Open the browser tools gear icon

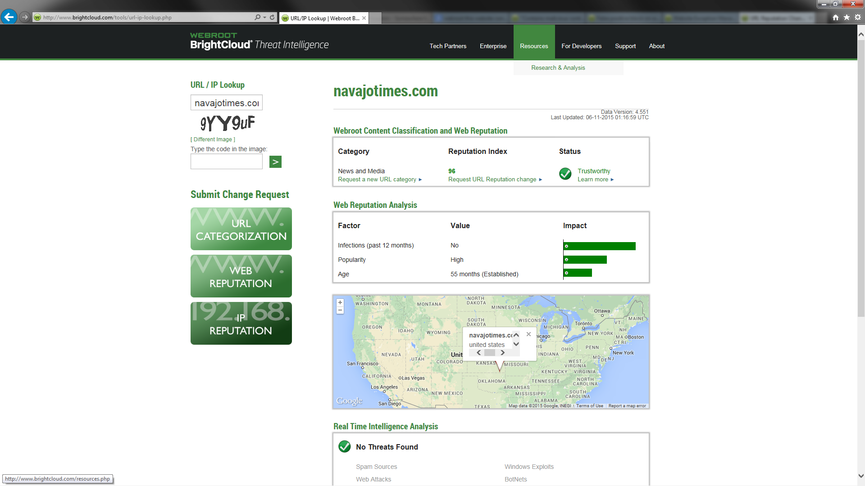click(858, 17)
